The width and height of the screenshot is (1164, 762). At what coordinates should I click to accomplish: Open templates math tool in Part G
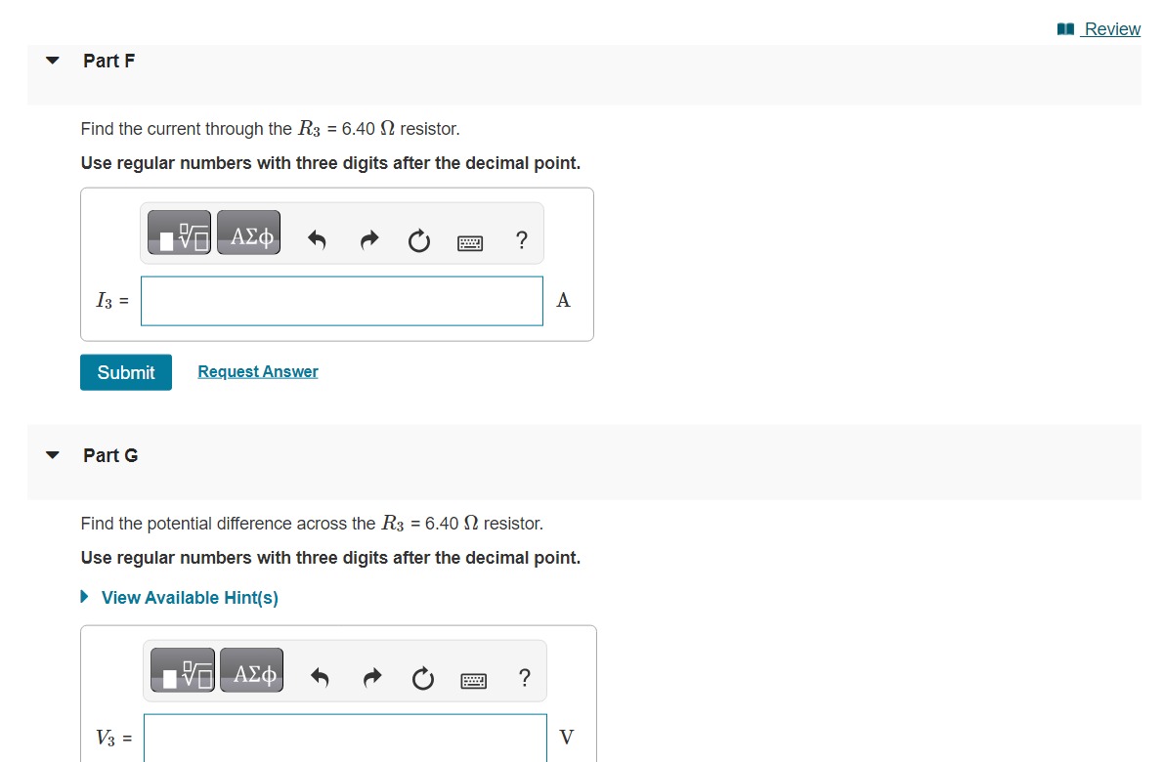(183, 670)
